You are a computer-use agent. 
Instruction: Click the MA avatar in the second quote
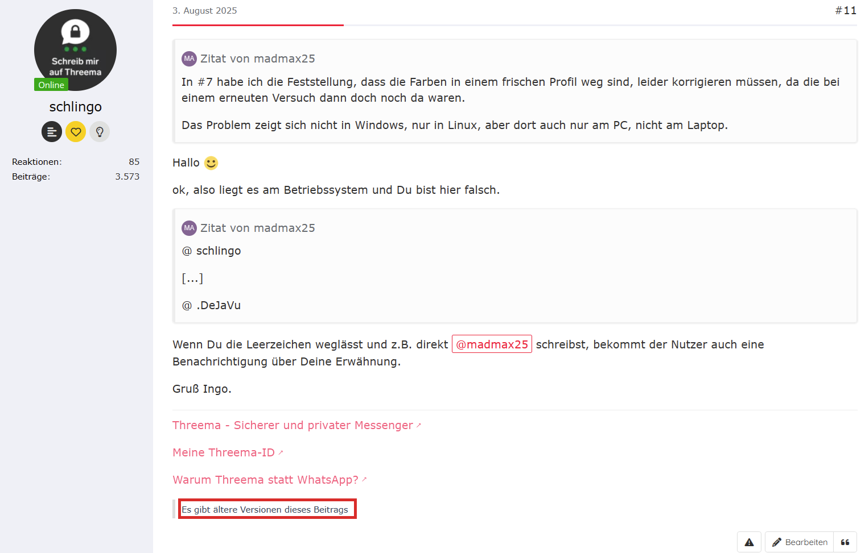[189, 228]
